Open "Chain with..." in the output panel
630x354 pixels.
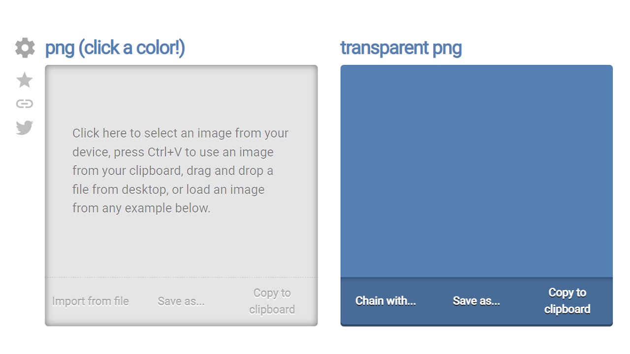[385, 300]
